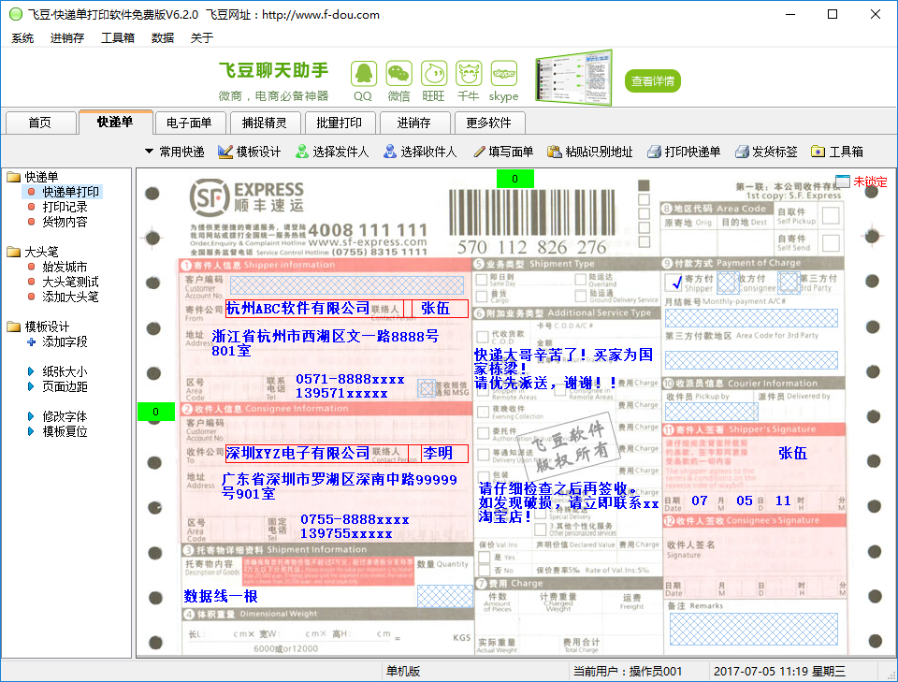Open 发货标签 shipping label tool

[x=766, y=152]
